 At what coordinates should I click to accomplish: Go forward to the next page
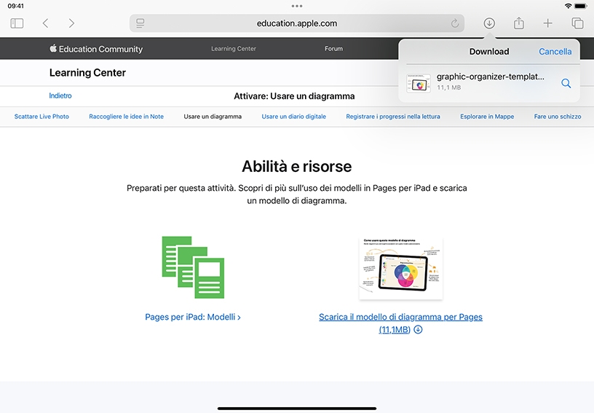[x=71, y=23]
